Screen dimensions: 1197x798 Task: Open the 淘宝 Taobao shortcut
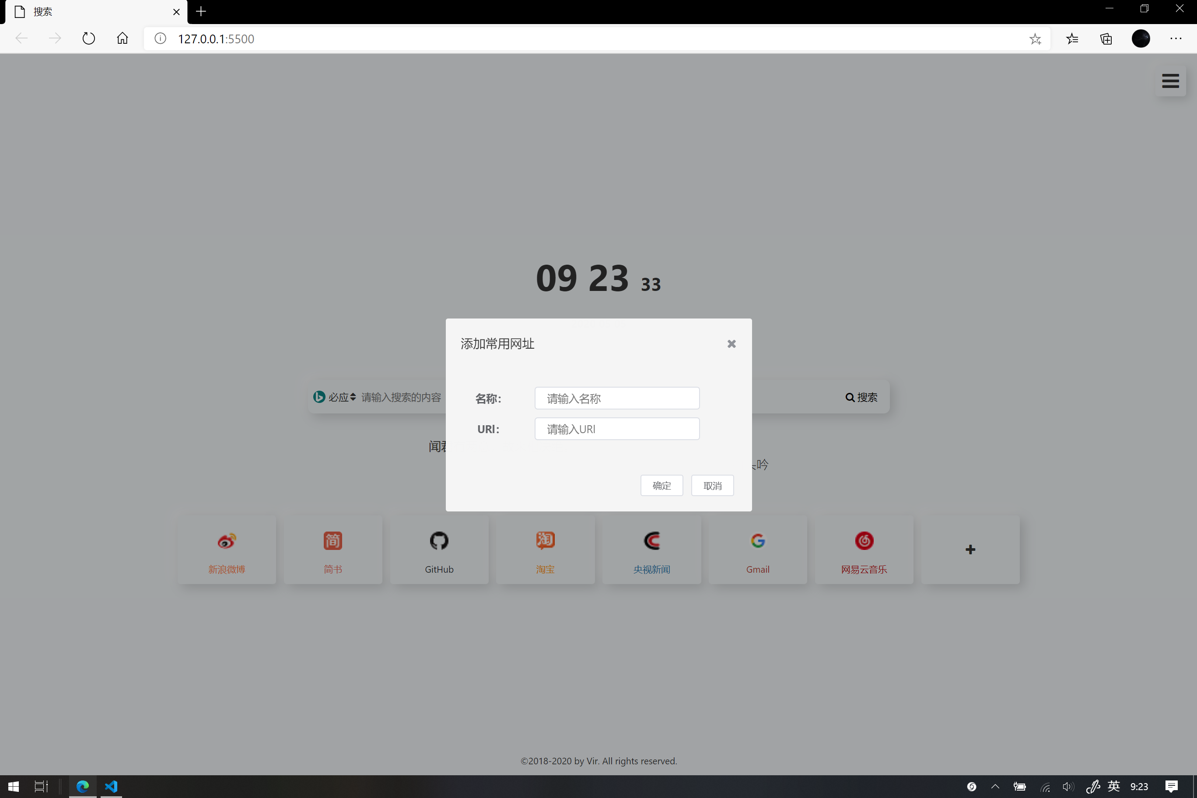[x=545, y=550]
